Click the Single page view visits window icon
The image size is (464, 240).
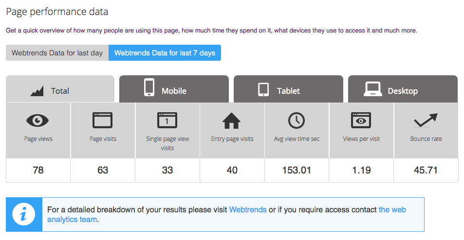click(x=167, y=120)
